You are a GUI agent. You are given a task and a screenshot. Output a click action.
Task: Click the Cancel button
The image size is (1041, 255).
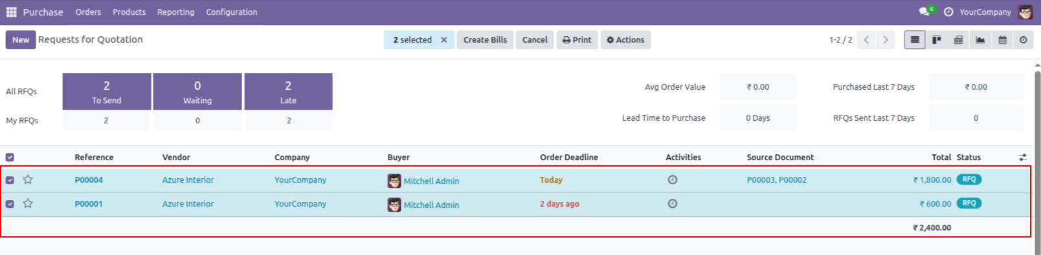pos(535,40)
